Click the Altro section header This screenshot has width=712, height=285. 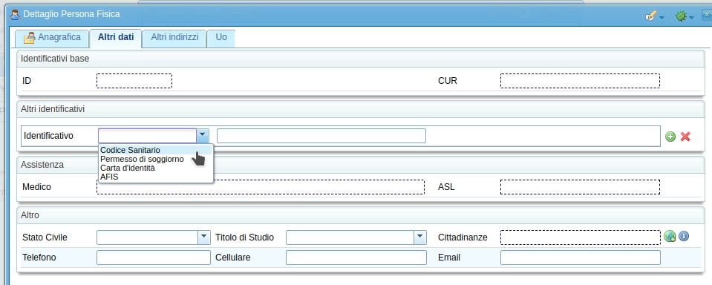click(361, 215)
